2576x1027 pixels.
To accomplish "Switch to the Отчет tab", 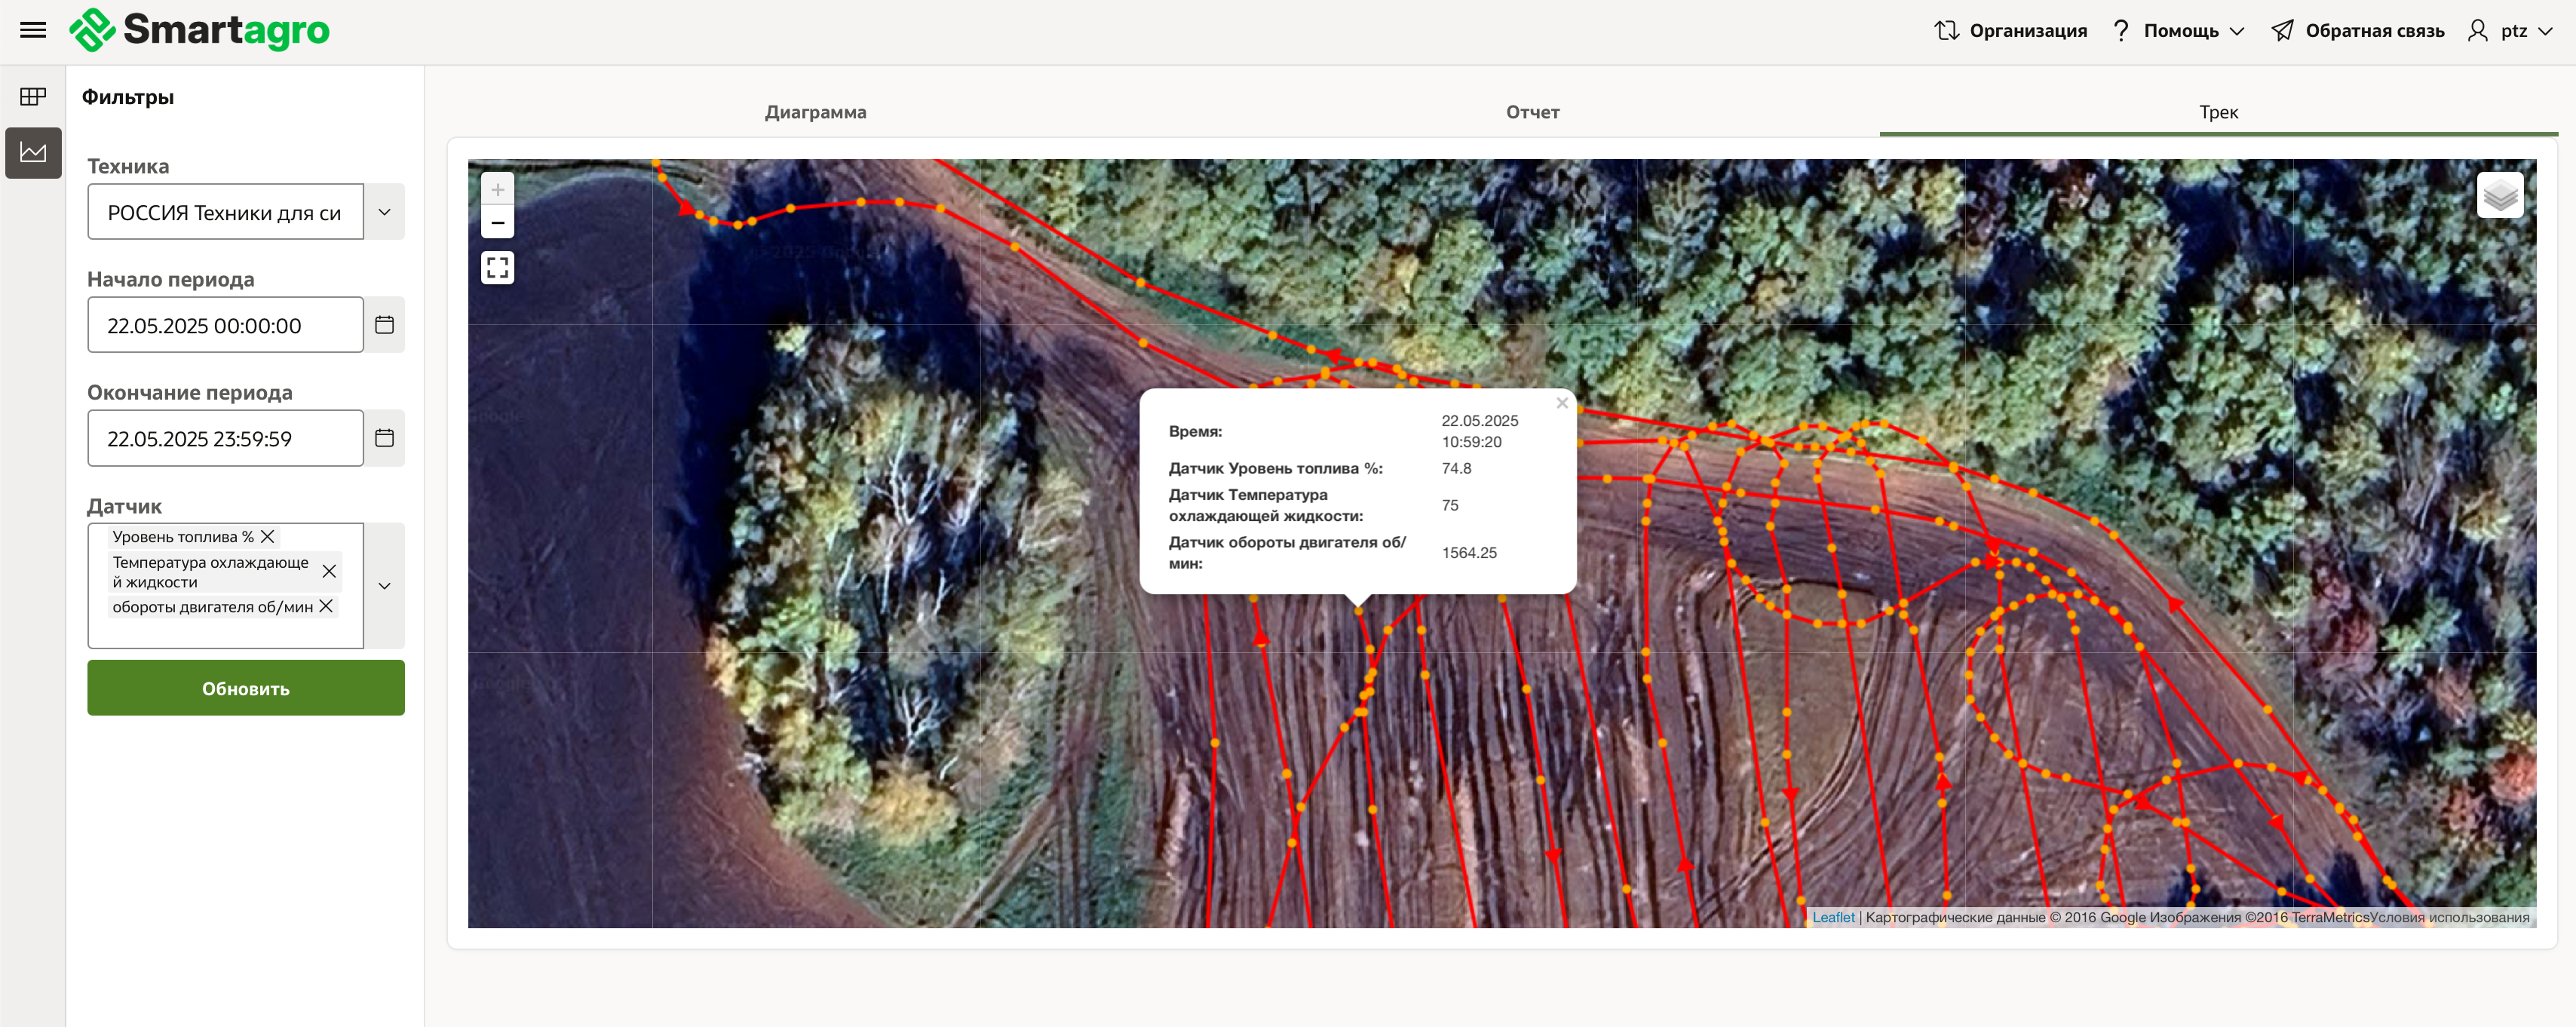I will click(1532, 112).
